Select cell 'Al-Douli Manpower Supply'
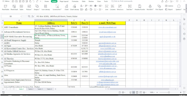The height and width of the screenshot is (101, 187). click(19, 40)
